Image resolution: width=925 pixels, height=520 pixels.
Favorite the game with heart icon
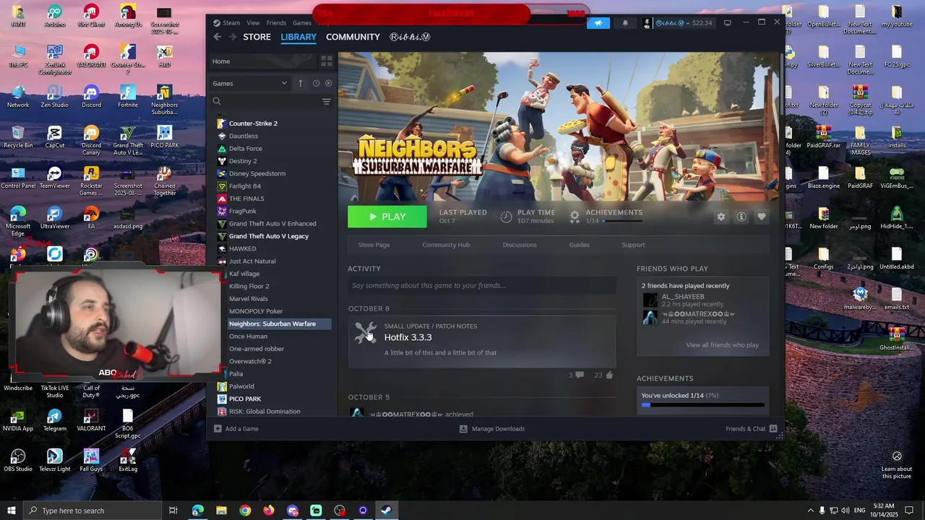click(x=761, y=217)
